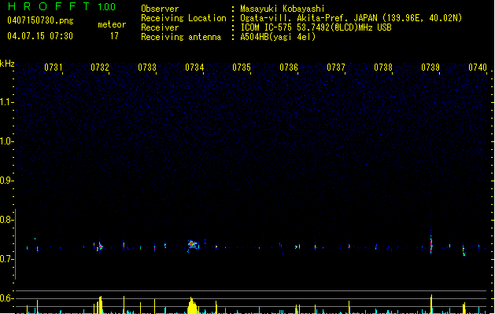The width and height of the screenshot is (495, 314).
Task: Click the 0735 time marker
Action: point(242,68)
